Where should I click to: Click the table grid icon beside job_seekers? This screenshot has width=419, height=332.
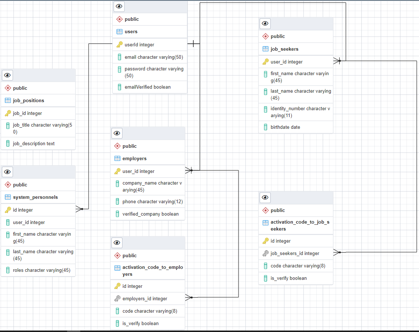click(x=265, y=49)
